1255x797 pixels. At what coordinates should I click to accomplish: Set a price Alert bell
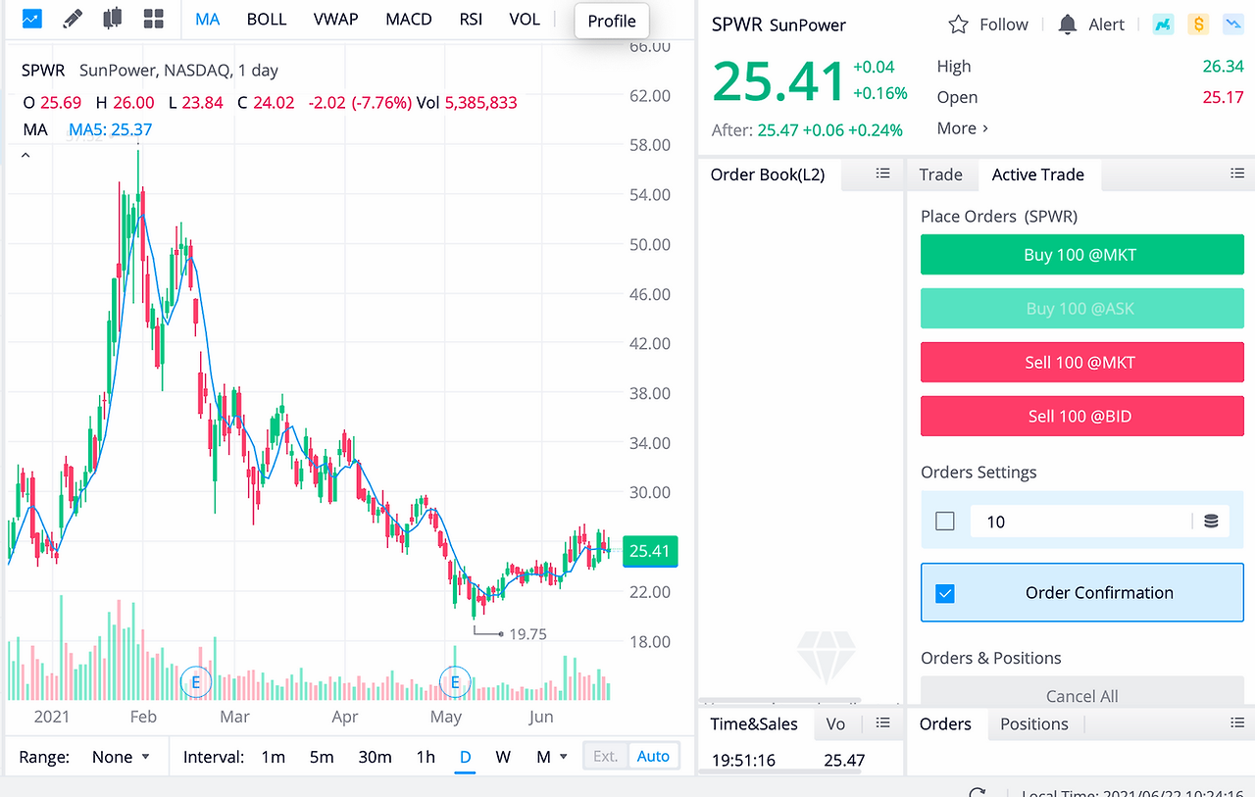[1068, 25]
